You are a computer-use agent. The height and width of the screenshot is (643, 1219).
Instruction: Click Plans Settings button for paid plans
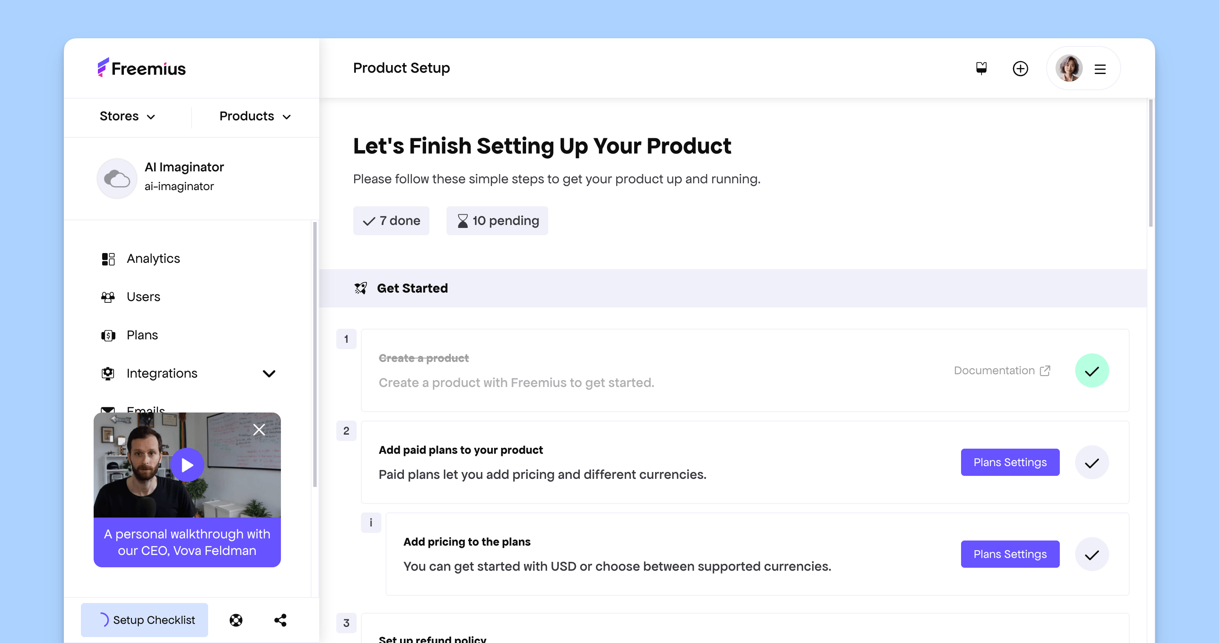[1010, 462]
